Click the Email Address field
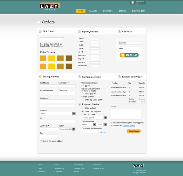183x176 pixels. point(48,93)
